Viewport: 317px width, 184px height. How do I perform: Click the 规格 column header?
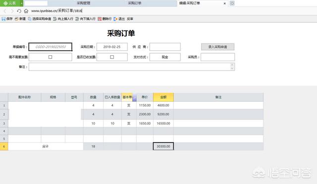pyautogui.click(x=53, y=97)
